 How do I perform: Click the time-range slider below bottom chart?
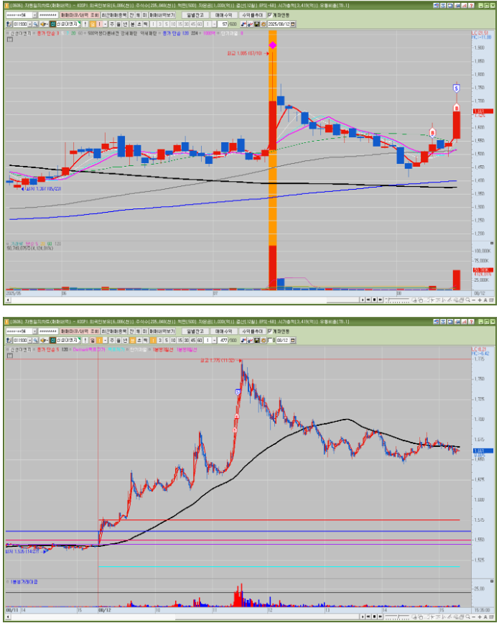[397, 617]
